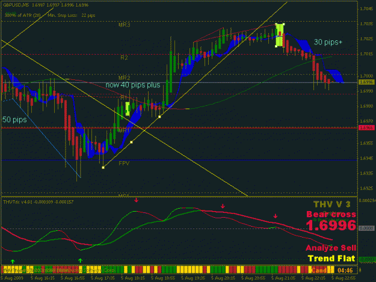
Task: Click the 1.6980 price axis value
Action: [x=366, y=106]
